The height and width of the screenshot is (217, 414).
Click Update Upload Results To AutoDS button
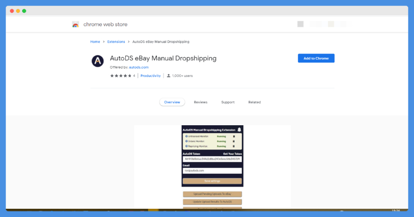212,202
